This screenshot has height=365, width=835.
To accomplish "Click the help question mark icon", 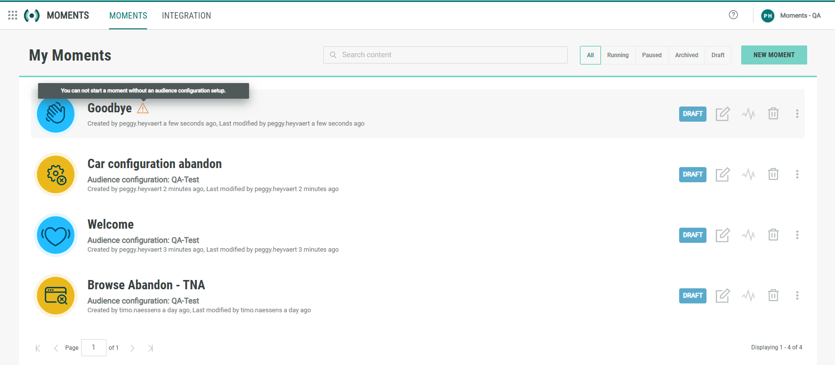I will 733,15.
